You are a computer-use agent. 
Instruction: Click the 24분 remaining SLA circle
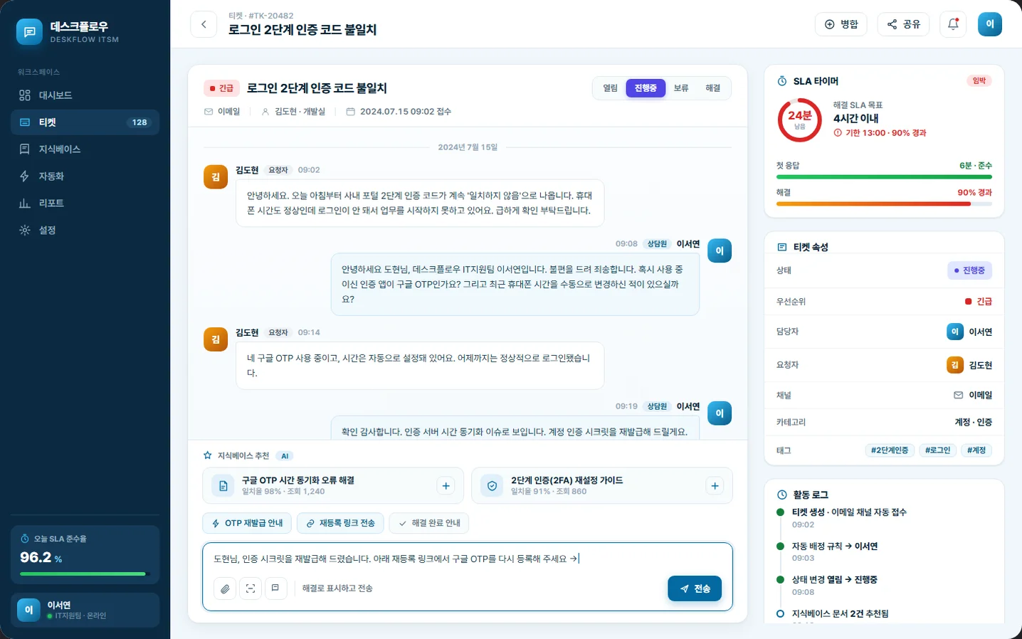(x=799, y=120)
